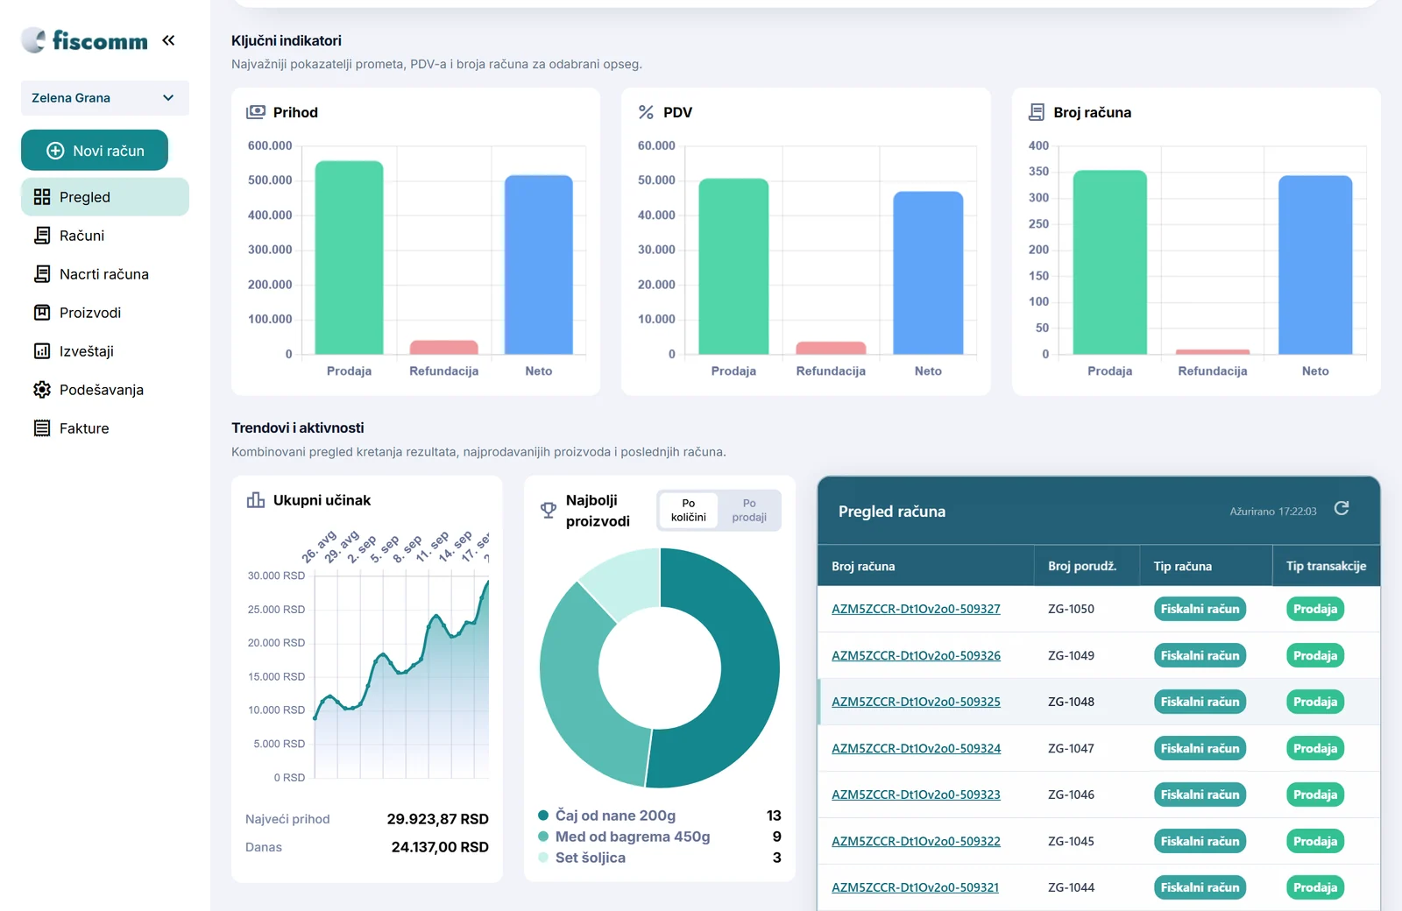Open invoice AZM5ZCCR-Dt1Ov2o0-509325
Screen dimensions: 1402x911
point(916,702)
